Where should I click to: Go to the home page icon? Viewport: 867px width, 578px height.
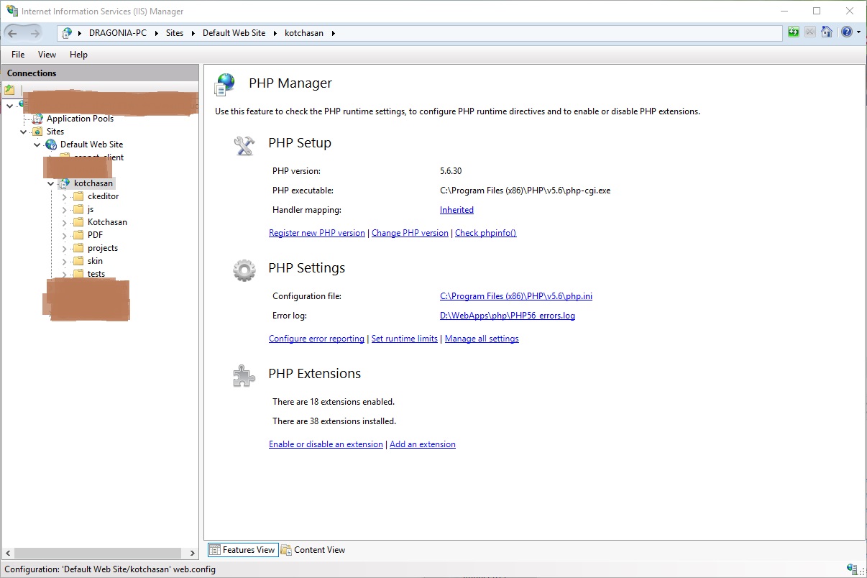point(827,32)
